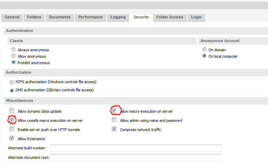Open the Documents tab
The height and width of the screenshot is (167, 268).
(60, 17)
